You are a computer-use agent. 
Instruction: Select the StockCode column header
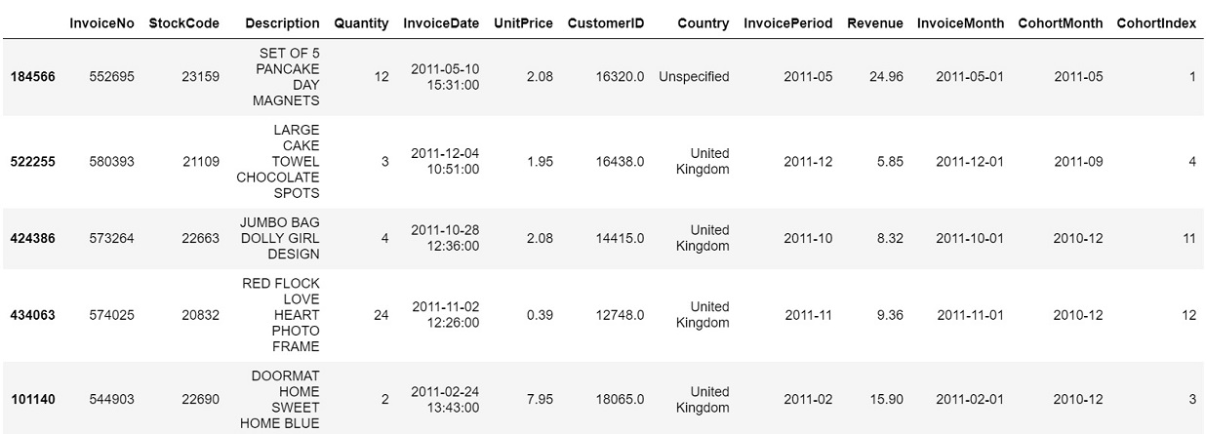point(184,22)
